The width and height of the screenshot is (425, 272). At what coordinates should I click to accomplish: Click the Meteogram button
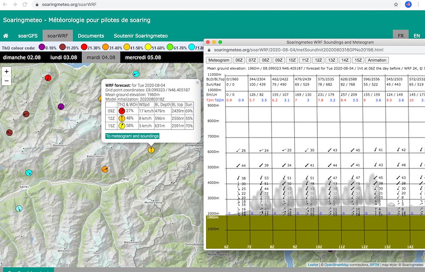[219, 60]
